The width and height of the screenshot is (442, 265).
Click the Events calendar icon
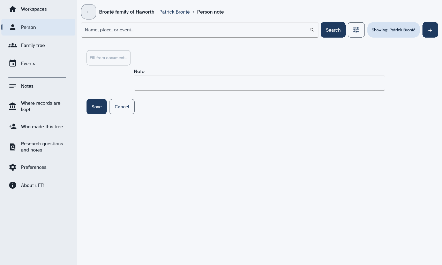click(x=13, y=63)
